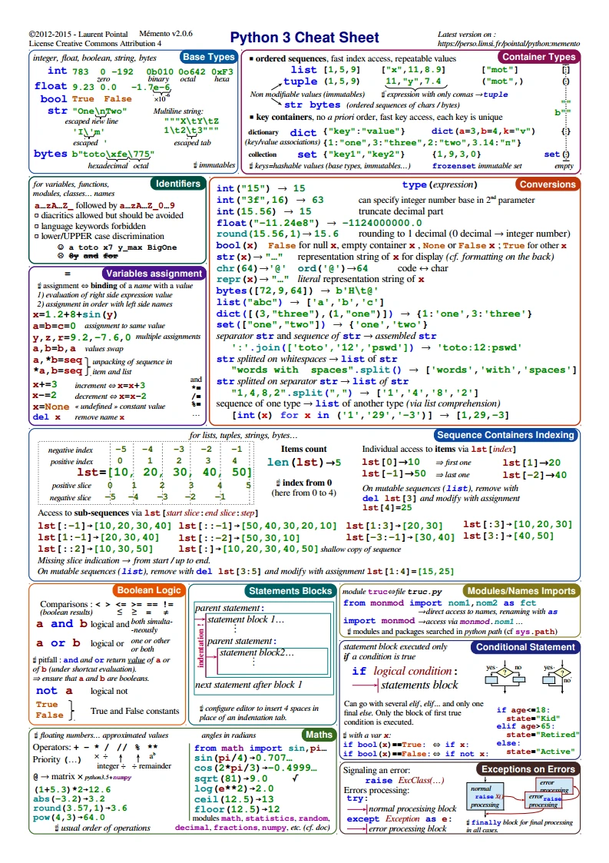Click the pointing hand icon before 'immutables'
This screenshot has width=609, height=863.
click(195, 165)
